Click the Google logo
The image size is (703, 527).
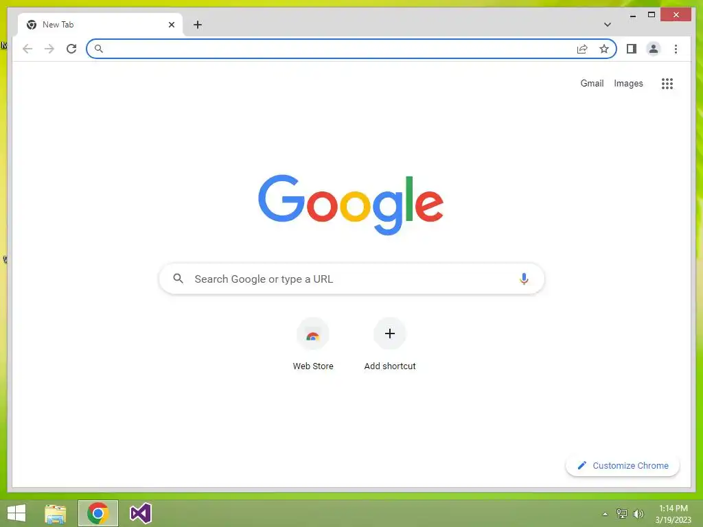click(351, 204)
